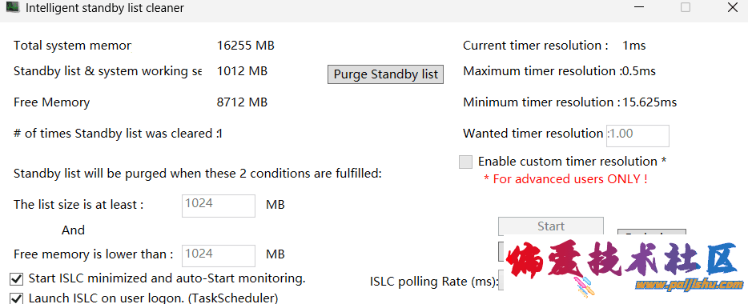Click the partially hidden button right of Start
Viewport: 748px width, 304px height.
coord(652,234)
